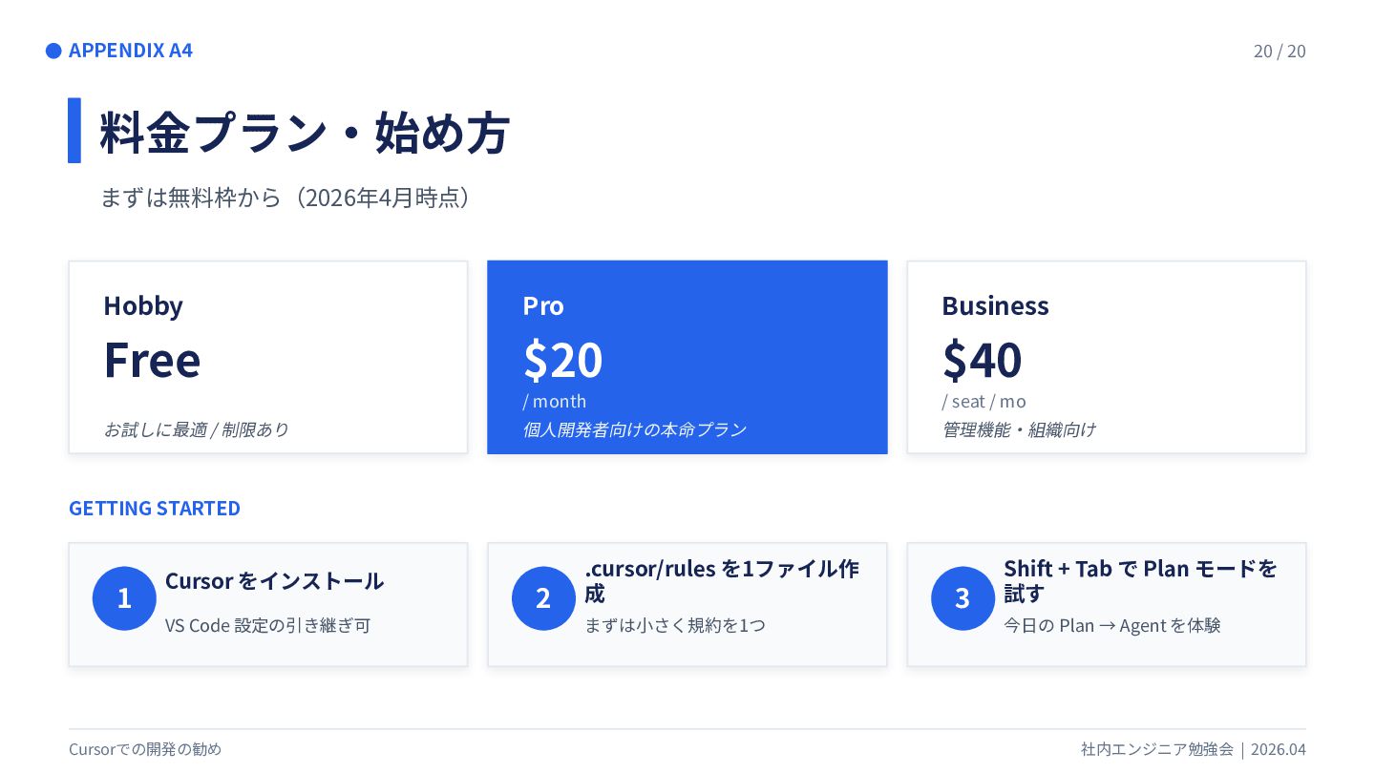Click the APPENDIX A4 section label

[131, 51]
